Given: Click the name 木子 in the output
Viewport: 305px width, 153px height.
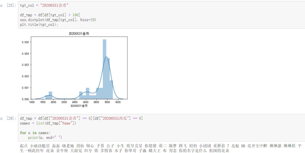Looking at the screenshot, I should point(118,150).
